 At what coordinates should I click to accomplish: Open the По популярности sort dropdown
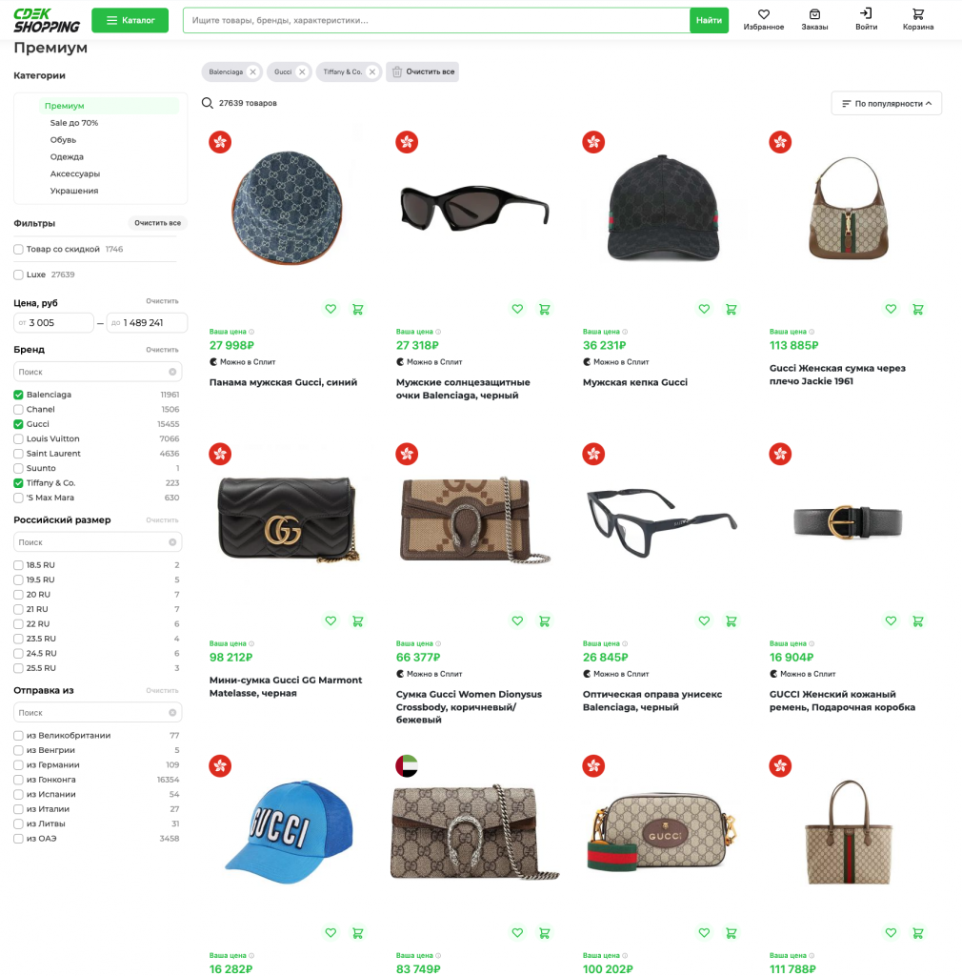886,103
